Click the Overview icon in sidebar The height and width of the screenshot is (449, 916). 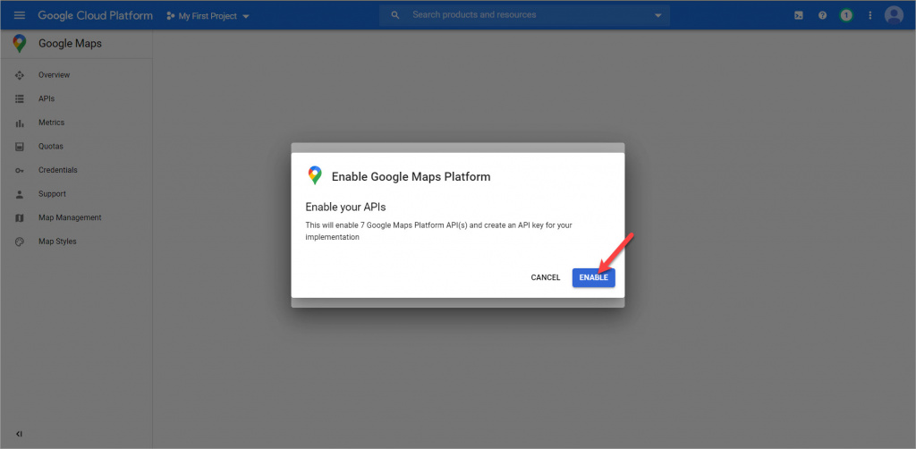point(20,75)
